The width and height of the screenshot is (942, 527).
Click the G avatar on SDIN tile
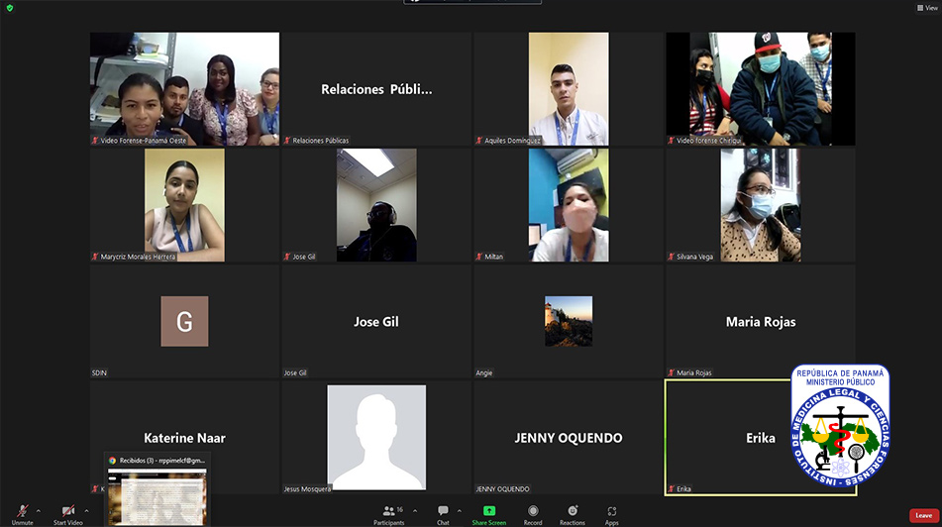pos(184,321)
